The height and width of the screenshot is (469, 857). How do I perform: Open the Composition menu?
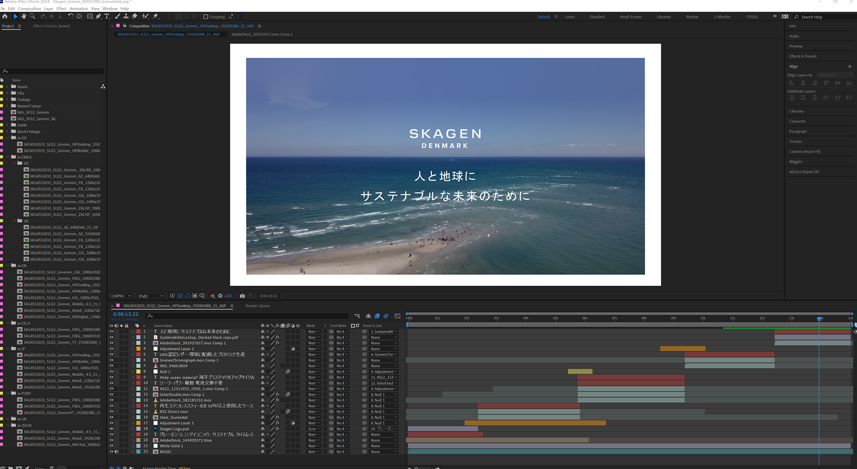click(29, 8)
